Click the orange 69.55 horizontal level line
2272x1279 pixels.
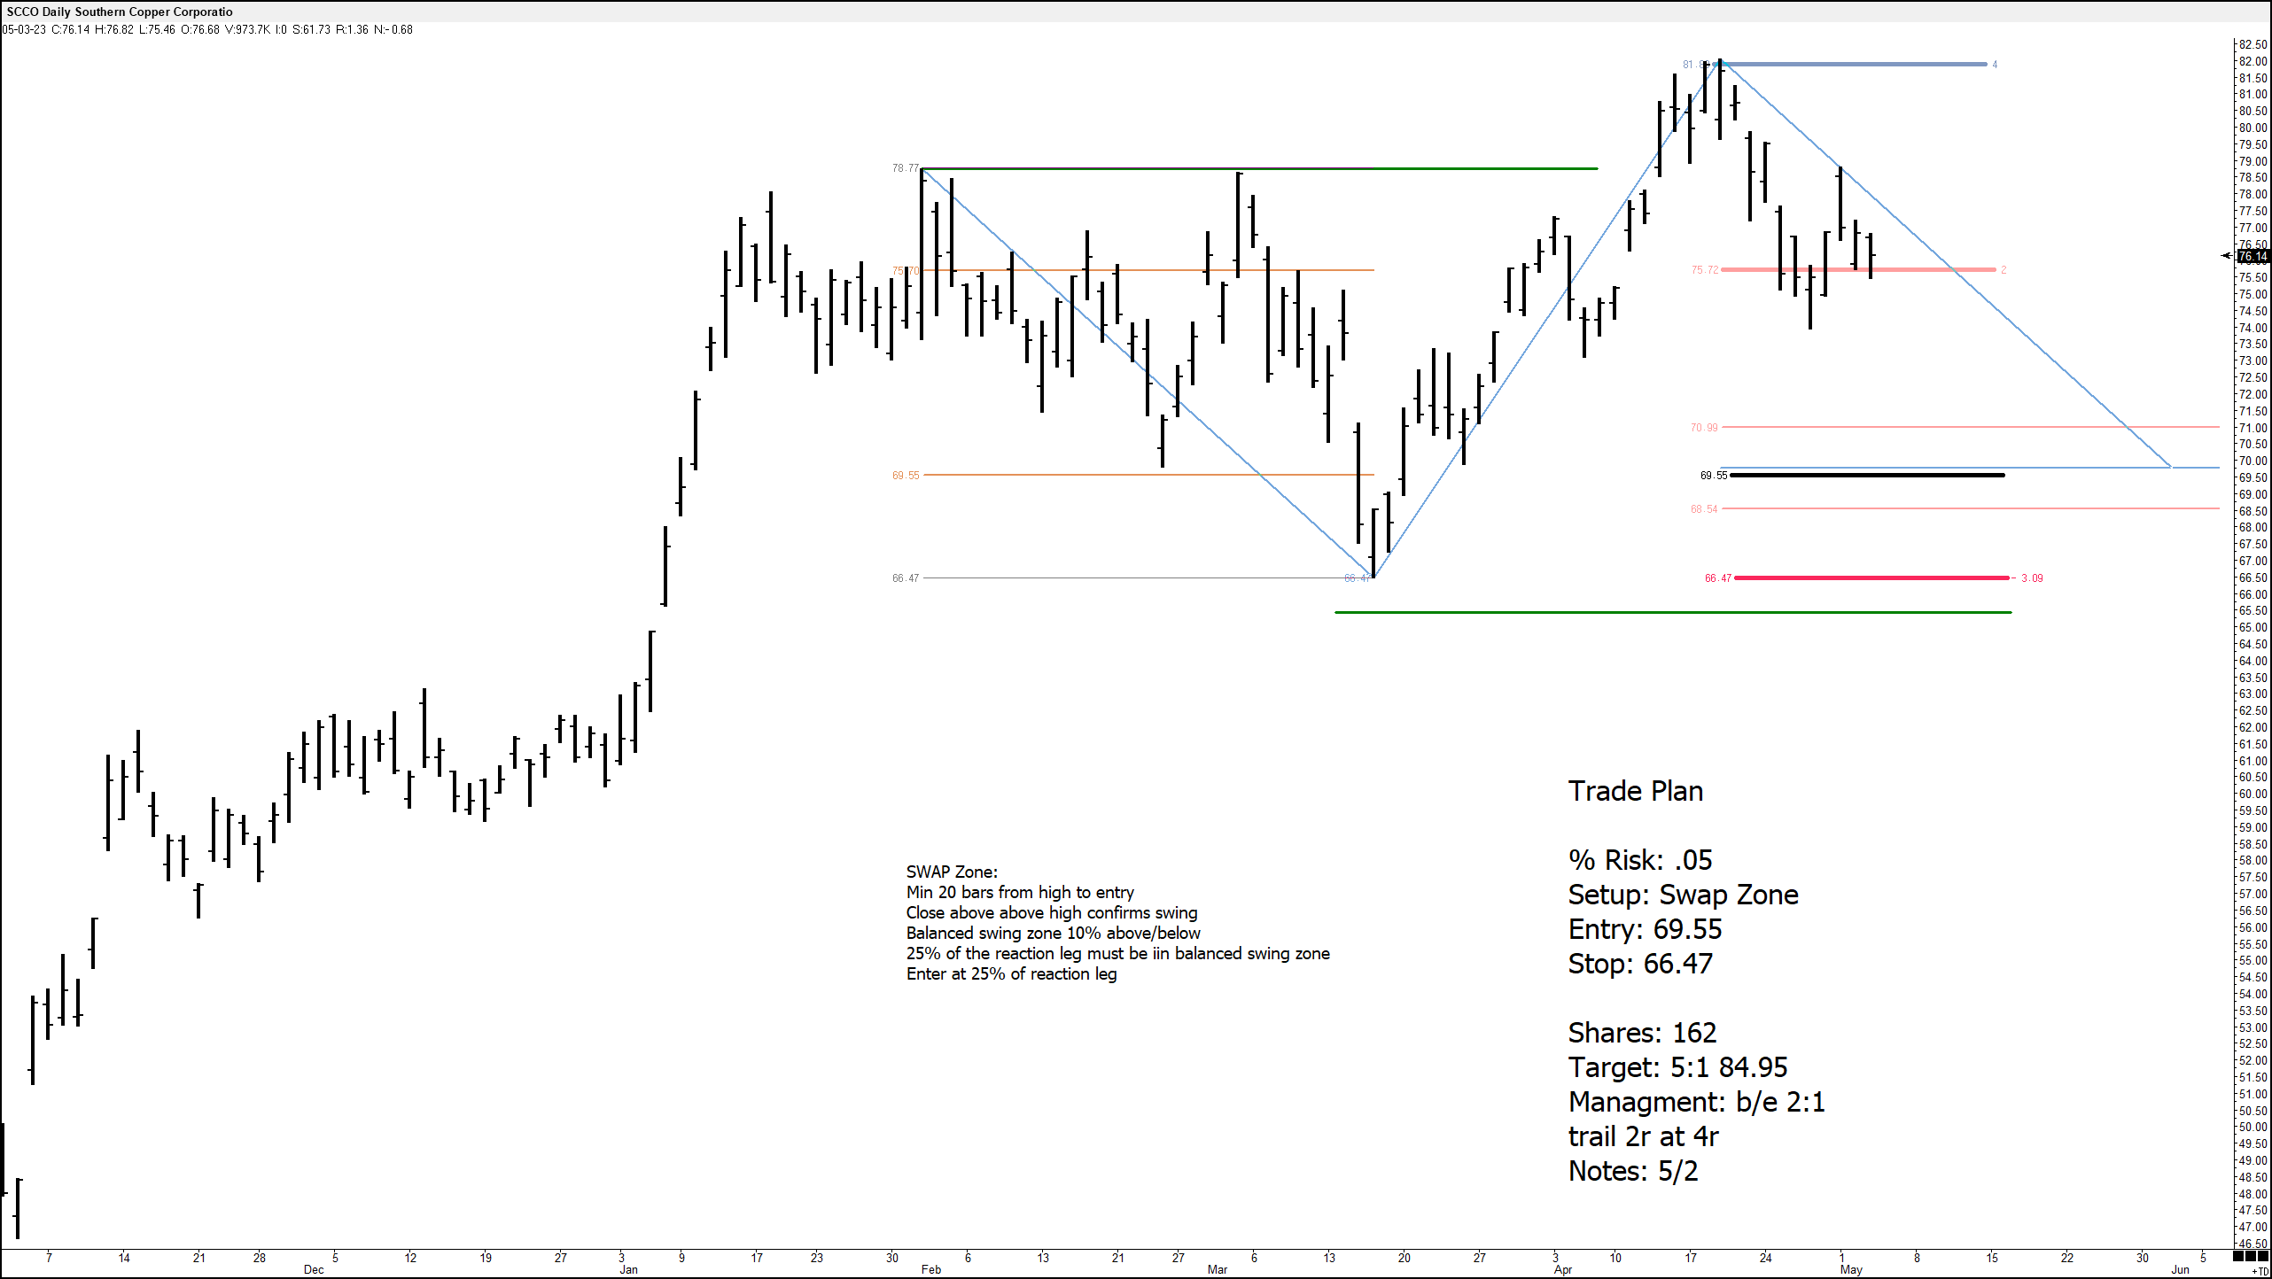1063,475
